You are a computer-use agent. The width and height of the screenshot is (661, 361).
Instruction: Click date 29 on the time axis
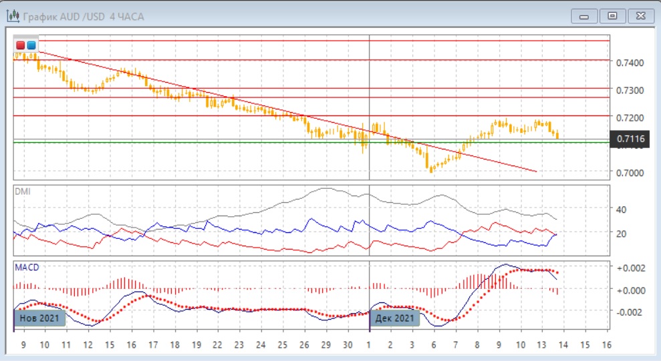pos(326,344)
